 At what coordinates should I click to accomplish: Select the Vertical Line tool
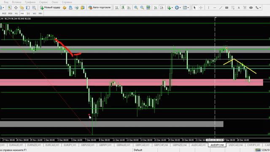point(208,8)
